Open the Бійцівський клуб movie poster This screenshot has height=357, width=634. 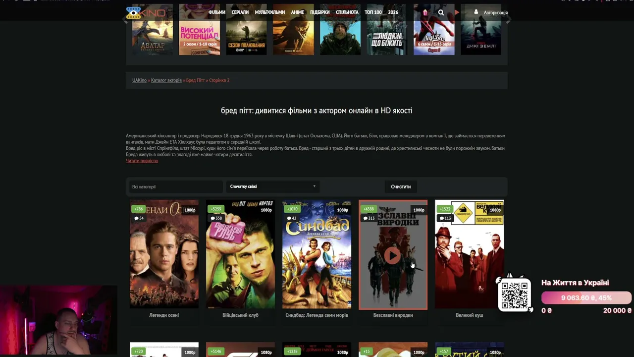click(x=240, y=254)
